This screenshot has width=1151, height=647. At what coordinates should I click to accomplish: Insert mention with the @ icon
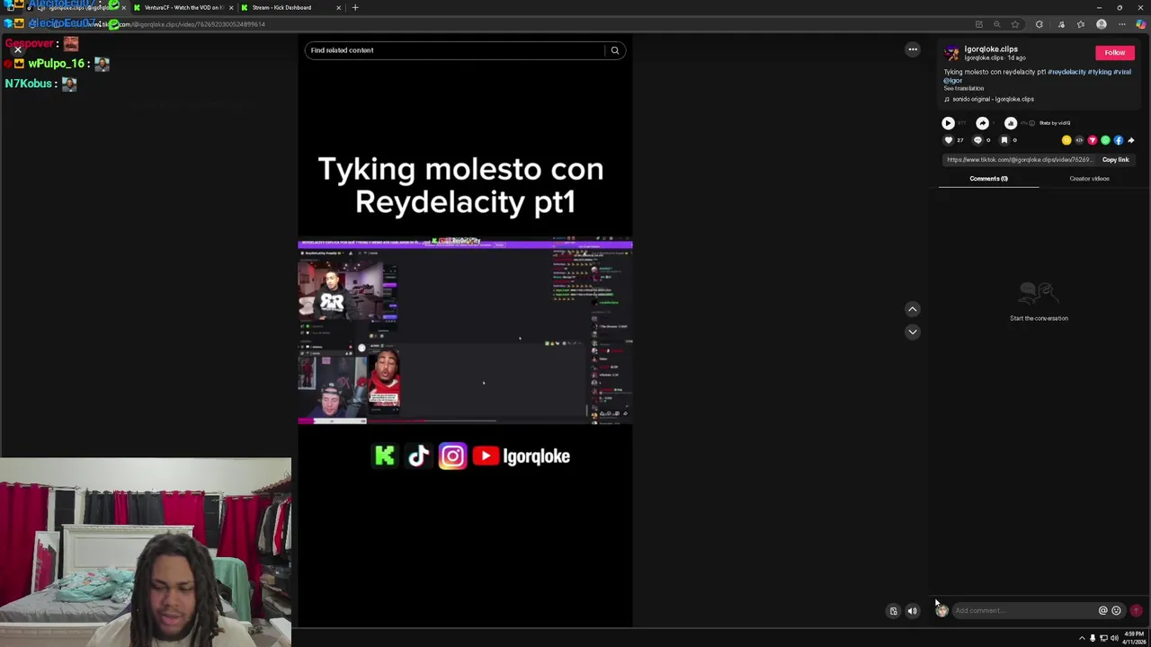(1102, 610)
